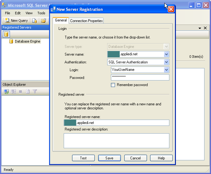
Task: Toggle Remember password checkbox
Action: (x=113, y=85)
